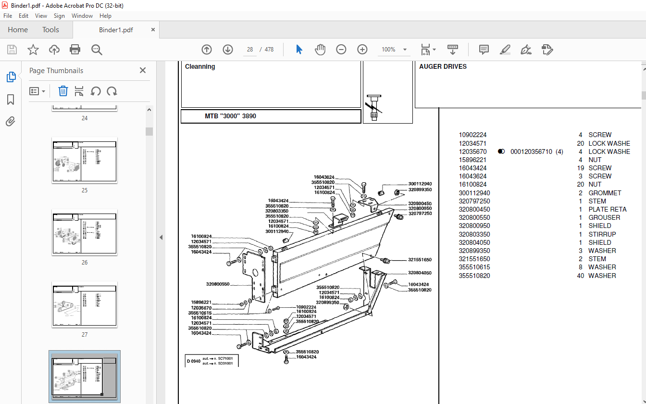This screenshot has height=404, width=646.
Task: Click replacement number 000120356710
Action: point(531,151)
